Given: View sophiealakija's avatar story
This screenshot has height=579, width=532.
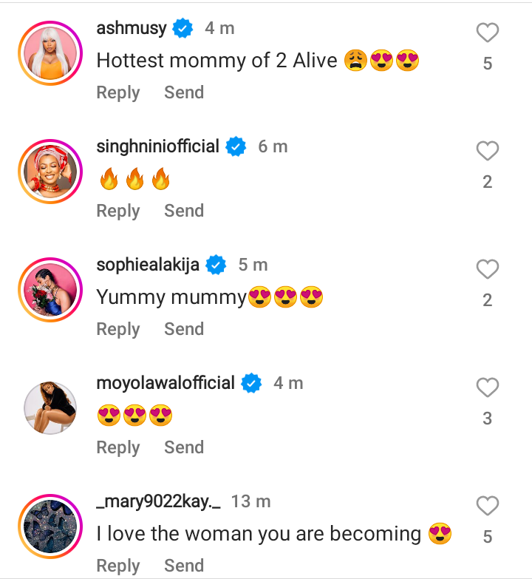Looking at the screenshot, I should (x=50, y=289).
